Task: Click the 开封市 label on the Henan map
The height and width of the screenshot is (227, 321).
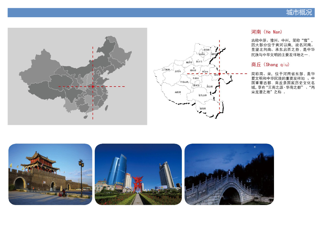Action: coord(205,71)
